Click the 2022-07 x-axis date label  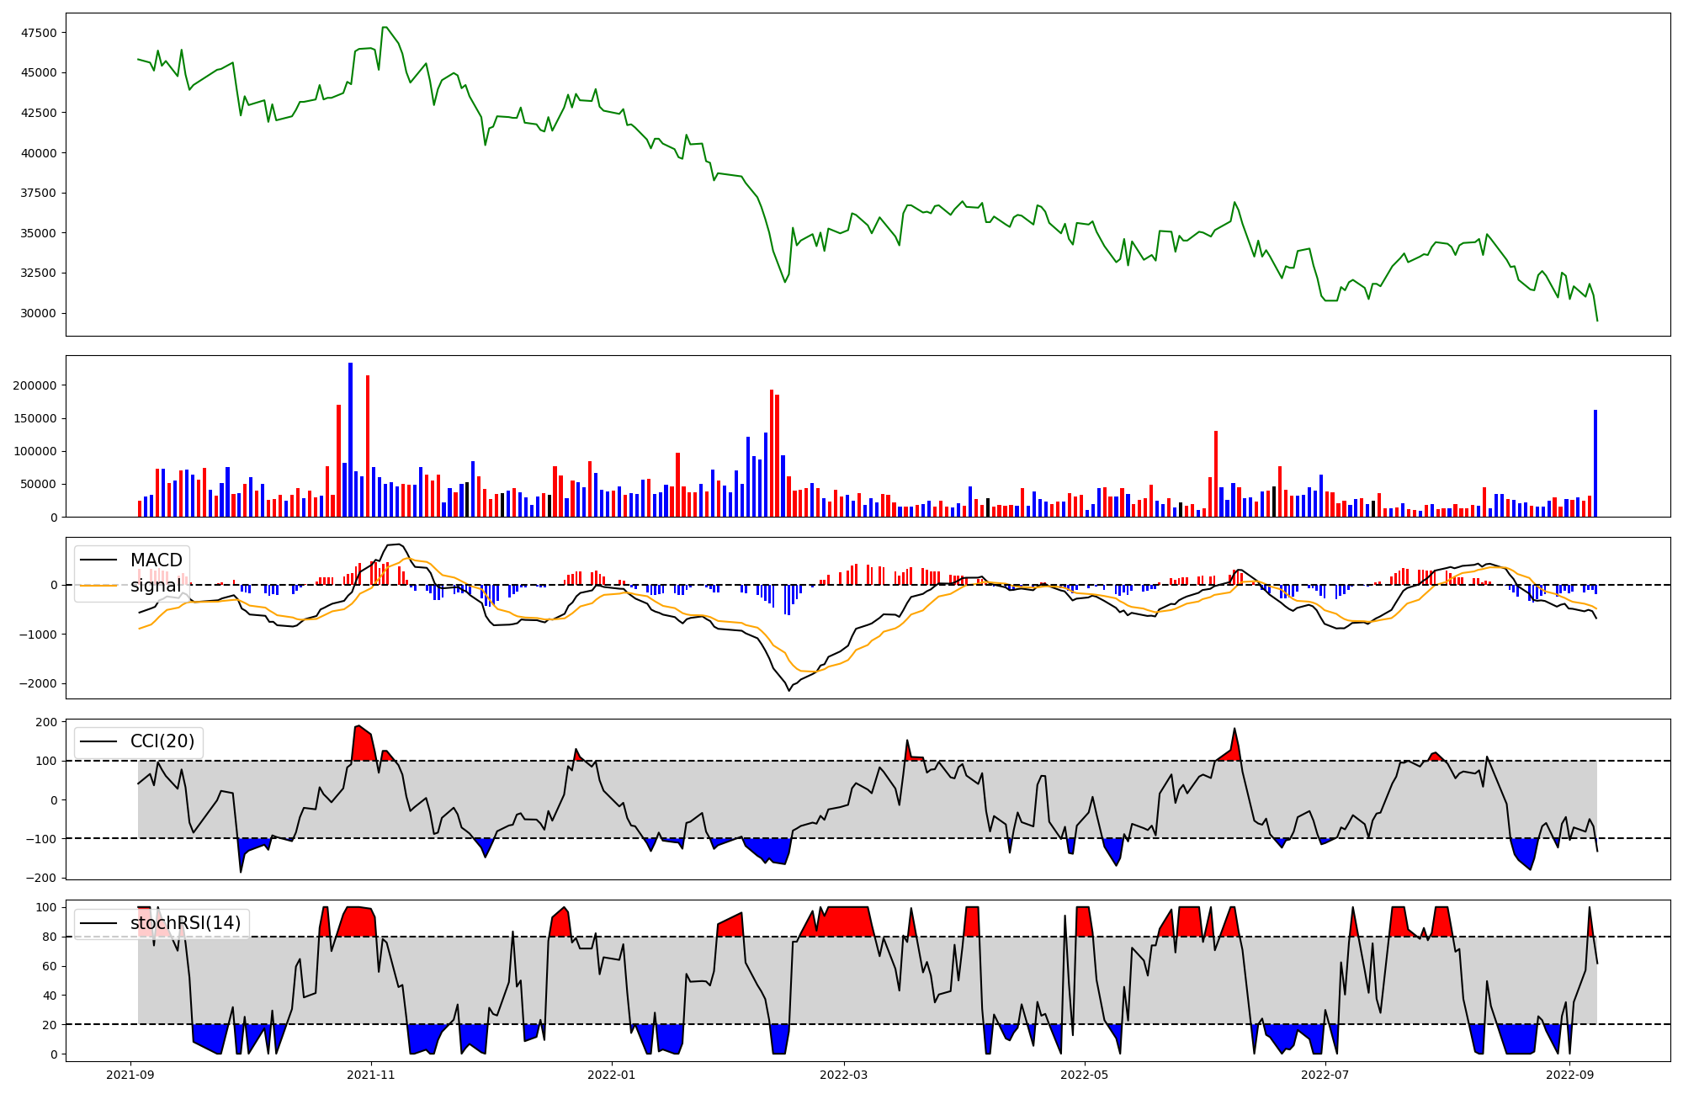[1325, 1075]
